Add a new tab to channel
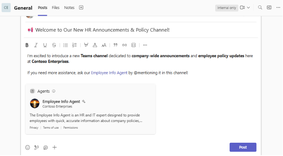This screenshot has width=283, height=156. click(81, 7)
